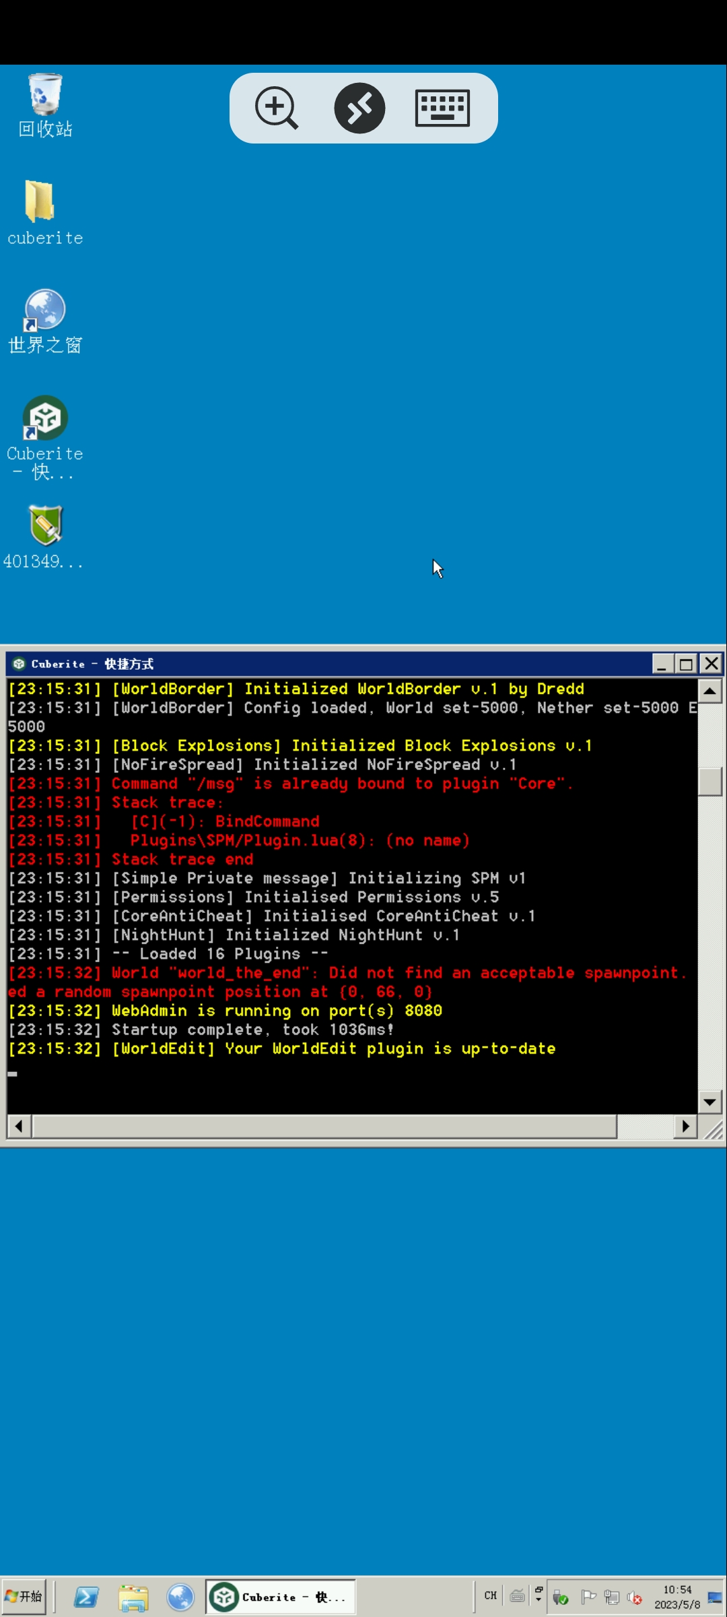Open Cuberite console title bar system menu icon

point(19,664)
